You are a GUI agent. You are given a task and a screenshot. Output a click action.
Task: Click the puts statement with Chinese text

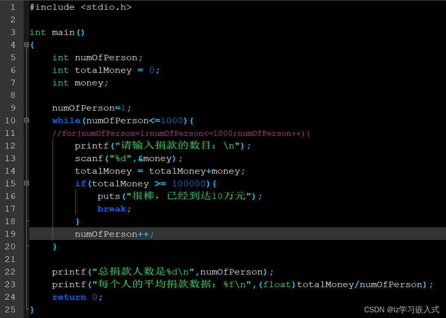[179, 196]
